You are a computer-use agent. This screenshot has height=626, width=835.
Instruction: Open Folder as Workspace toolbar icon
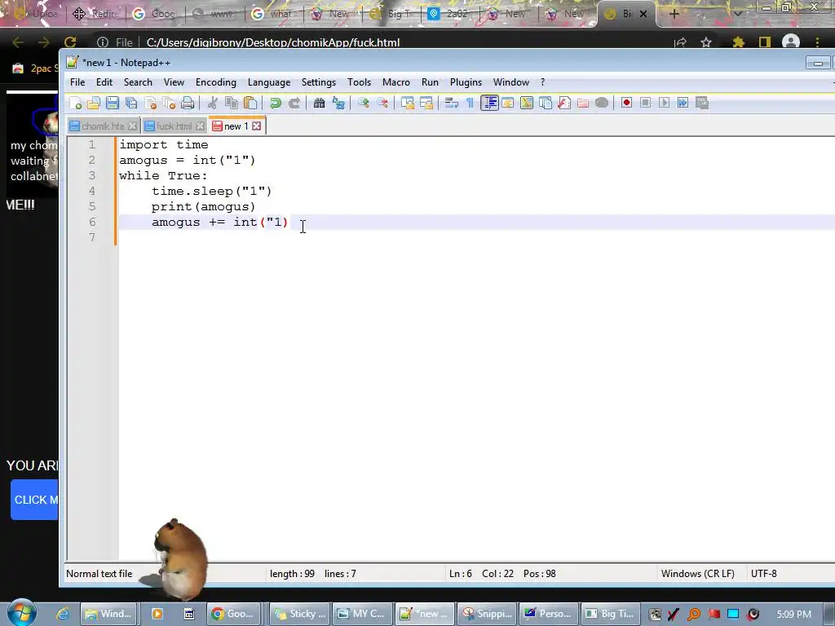(583, 103)
